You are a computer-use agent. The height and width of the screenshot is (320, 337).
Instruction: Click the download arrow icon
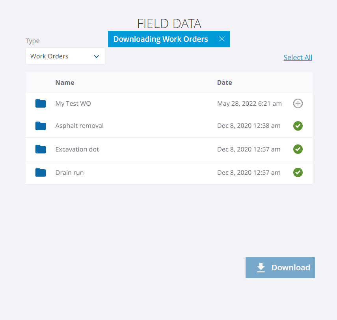(261, 268)
